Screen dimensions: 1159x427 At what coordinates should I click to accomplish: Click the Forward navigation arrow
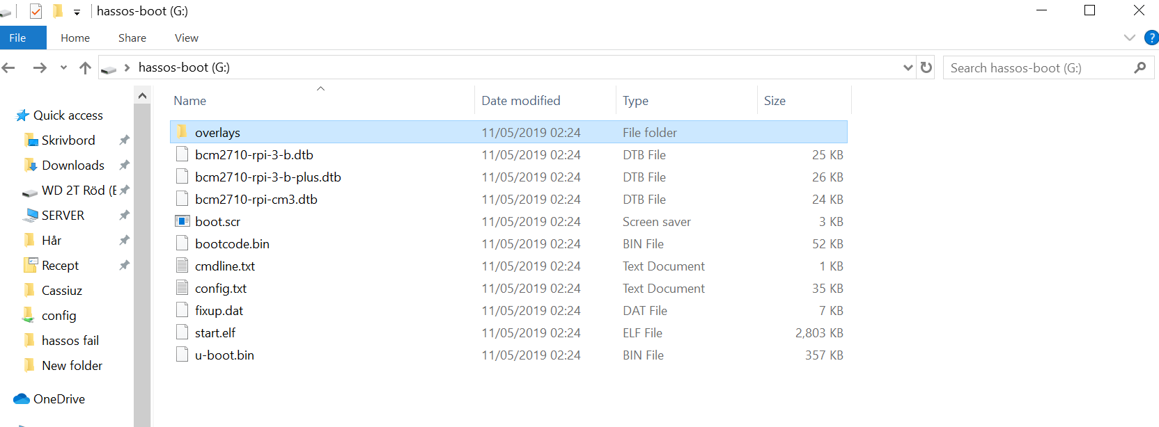point(40,67)
